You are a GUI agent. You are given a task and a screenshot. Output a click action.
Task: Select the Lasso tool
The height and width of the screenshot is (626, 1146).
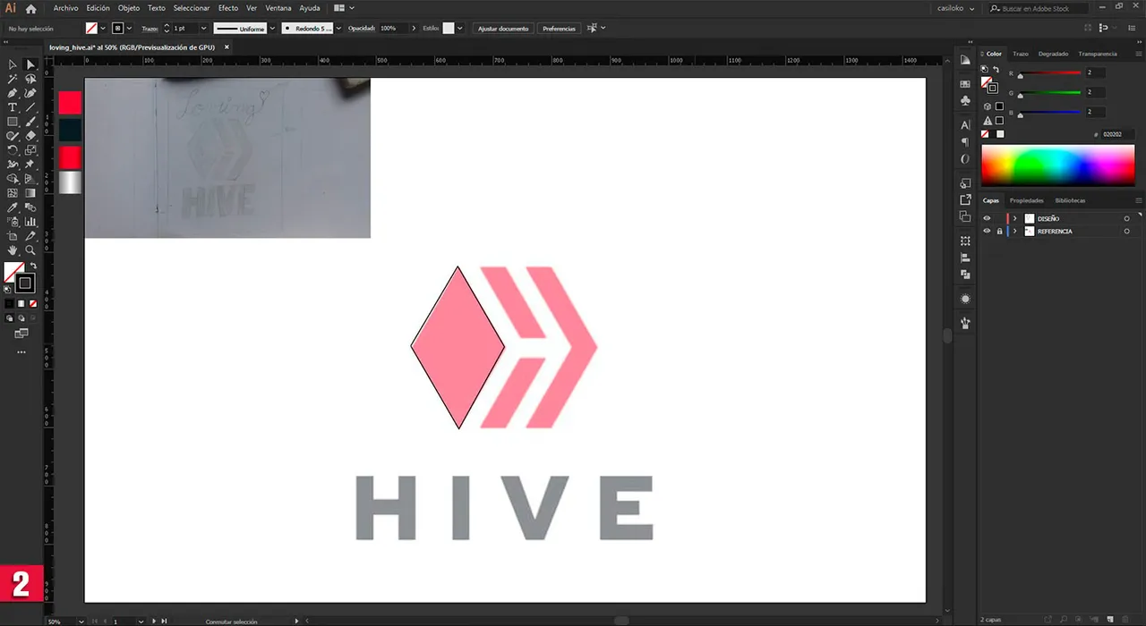30,79
